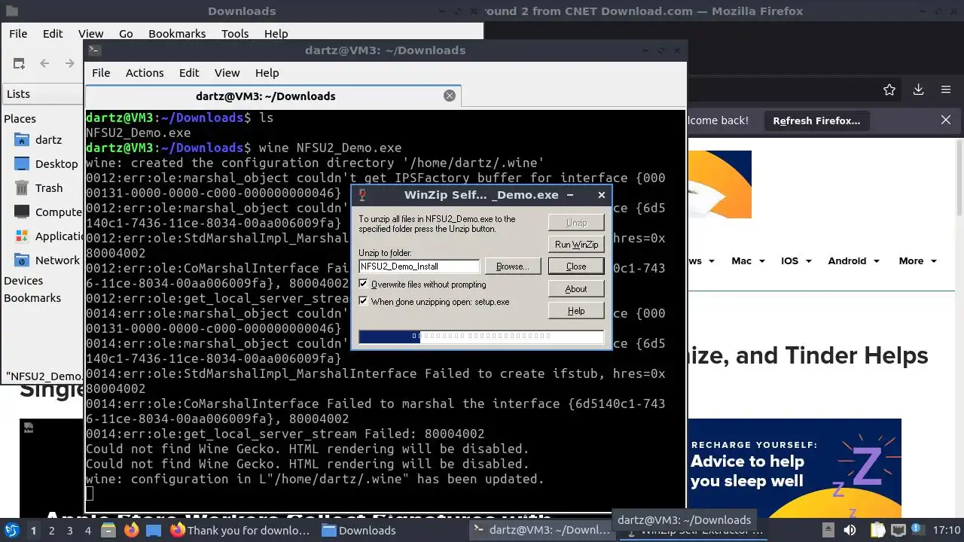Select Bookmarks heading in file manager sidebar
Screen dimensions: 964x542
pos(32,298)
